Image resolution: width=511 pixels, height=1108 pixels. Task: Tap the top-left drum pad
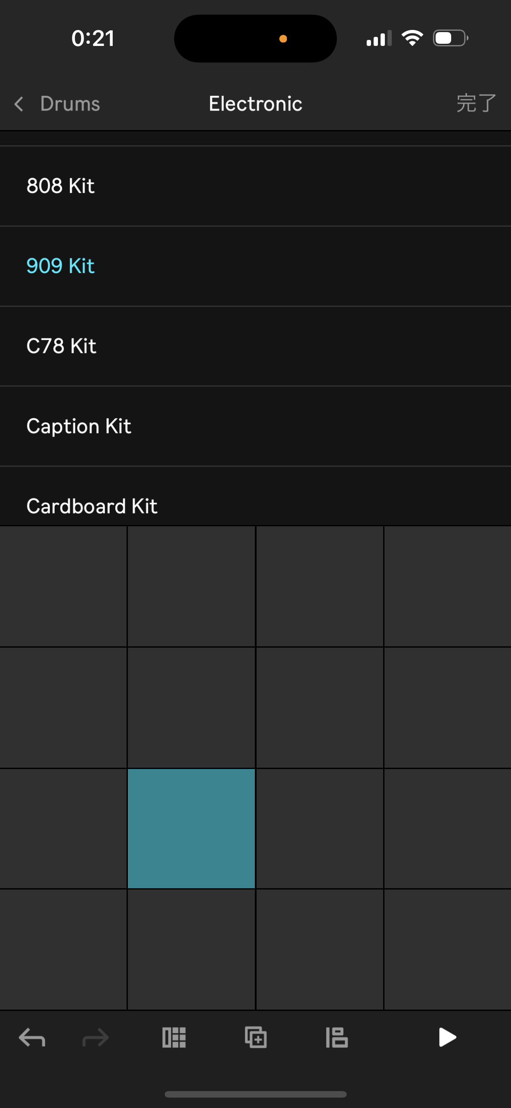(63, 586)
